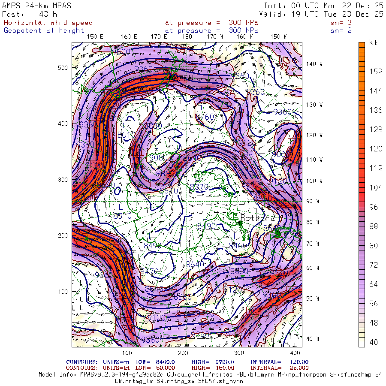The height and width of the screenshot is (386, 386).
Task: Click the "Fcst: 43 h" forecast hour text
Action: coord(30,14)
